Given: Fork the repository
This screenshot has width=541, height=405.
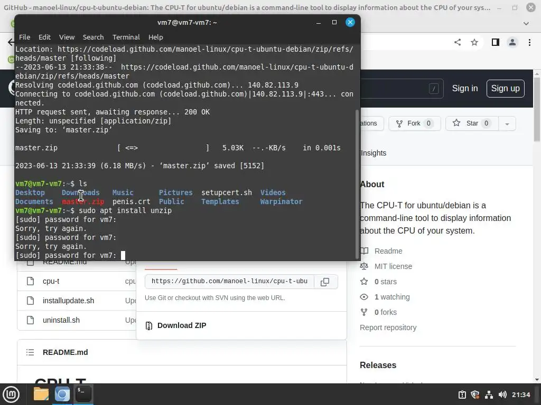Looking at the screenshot, I should (415, 123).
